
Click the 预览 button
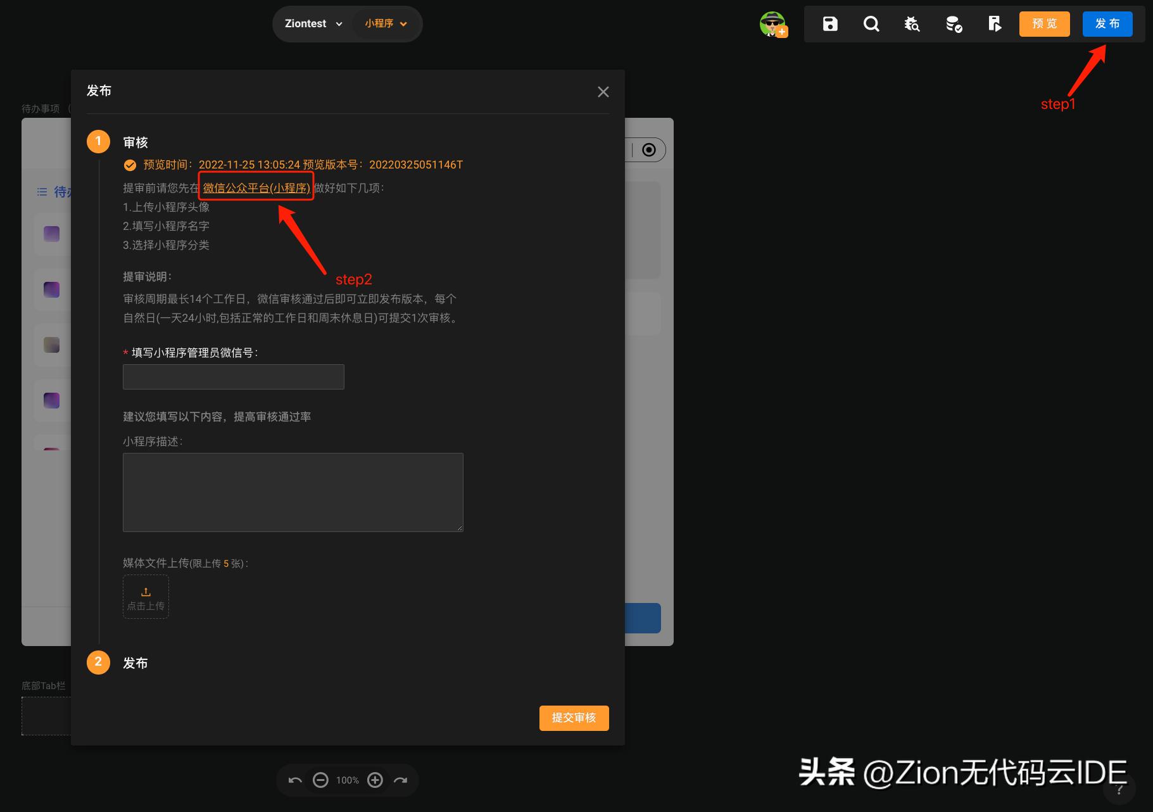click(x=1043, y=23)
